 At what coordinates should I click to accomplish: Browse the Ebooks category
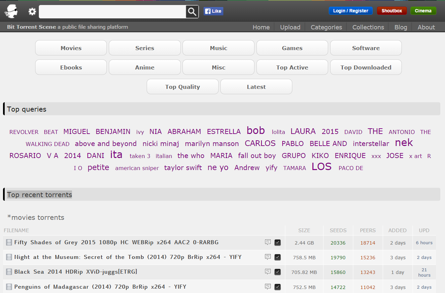tap(71, 67)
